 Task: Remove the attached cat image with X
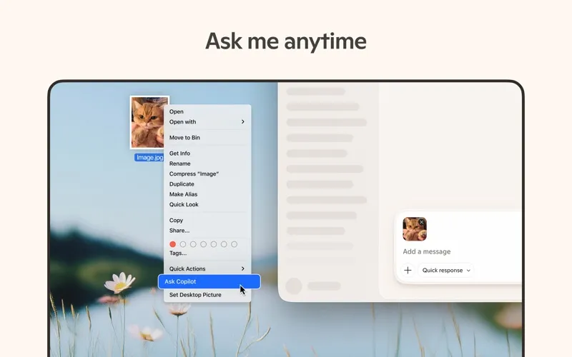pyautogui.click(x=422, y=222)
